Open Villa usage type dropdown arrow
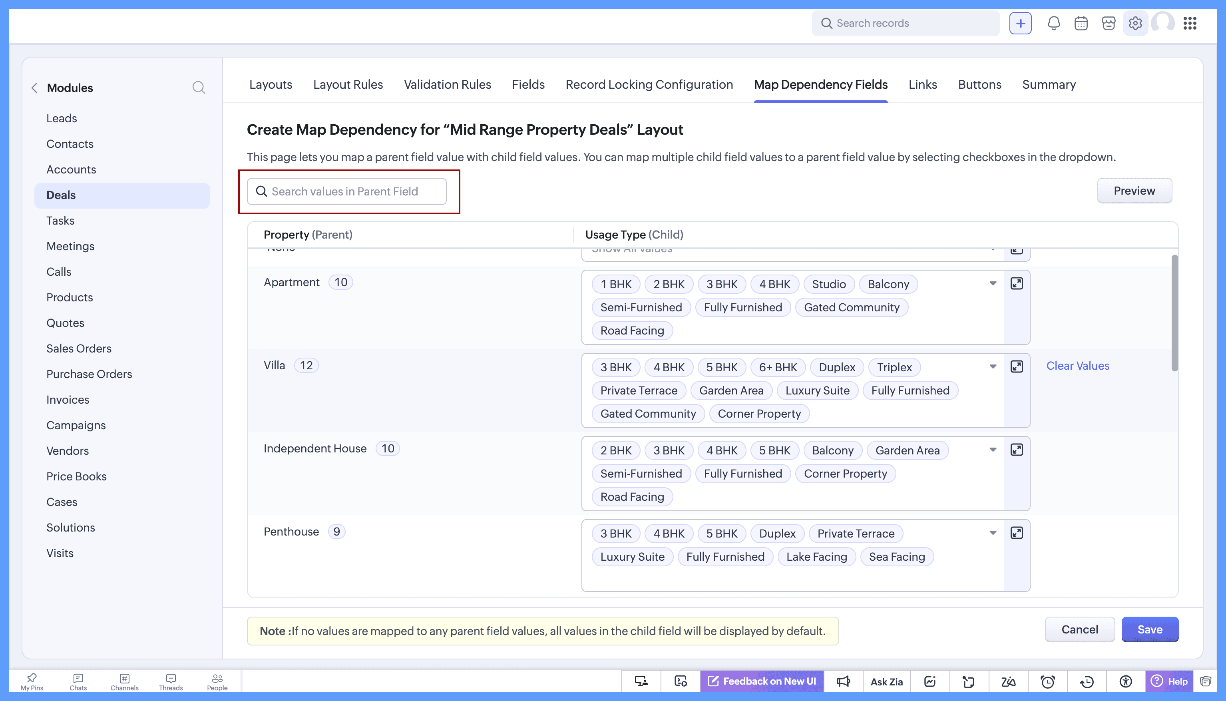Image resolution: width=1226 pixels, height=701 pixels. pos(993,367)
